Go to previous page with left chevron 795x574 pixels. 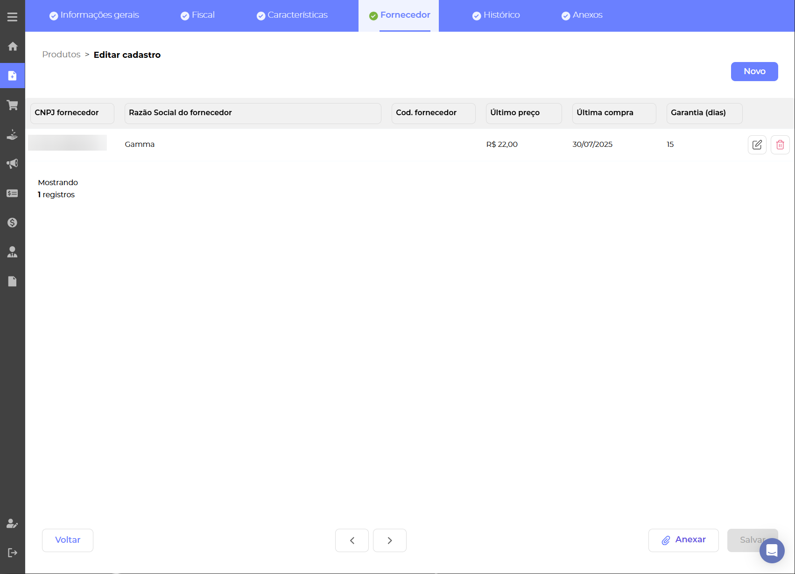(352, 540)
